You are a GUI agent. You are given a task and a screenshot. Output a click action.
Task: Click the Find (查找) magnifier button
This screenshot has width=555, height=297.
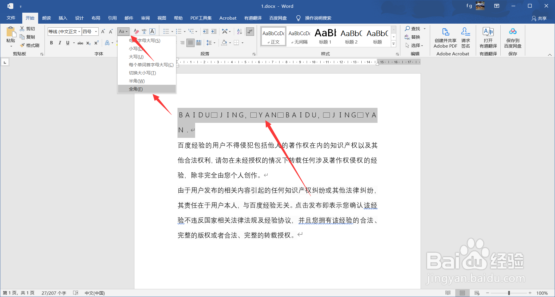click(412, 29)
